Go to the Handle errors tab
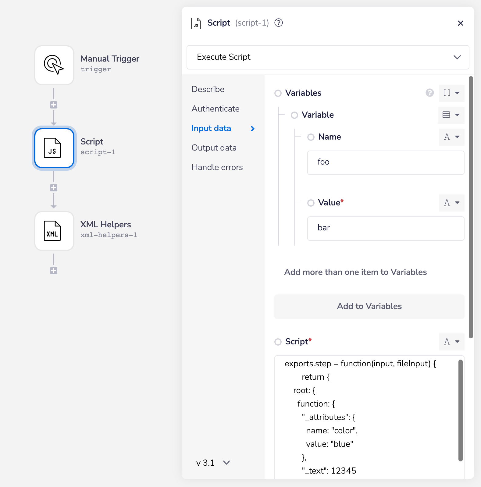The image size is (481, 487). point(217,167)
